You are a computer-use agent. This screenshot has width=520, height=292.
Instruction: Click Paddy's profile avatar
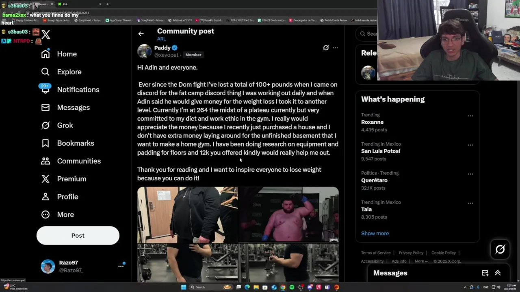click(x=144, y=51)
